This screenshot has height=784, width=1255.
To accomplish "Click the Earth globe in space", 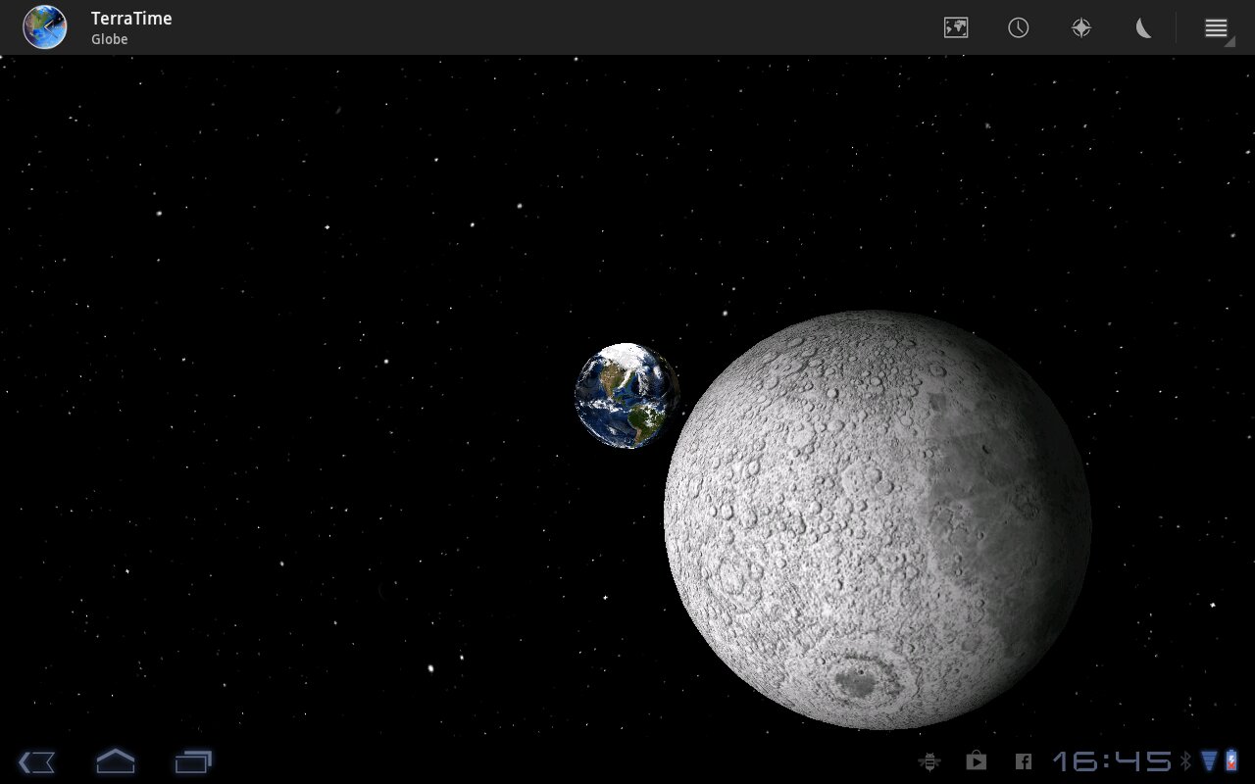I will (x=627, y=395).
